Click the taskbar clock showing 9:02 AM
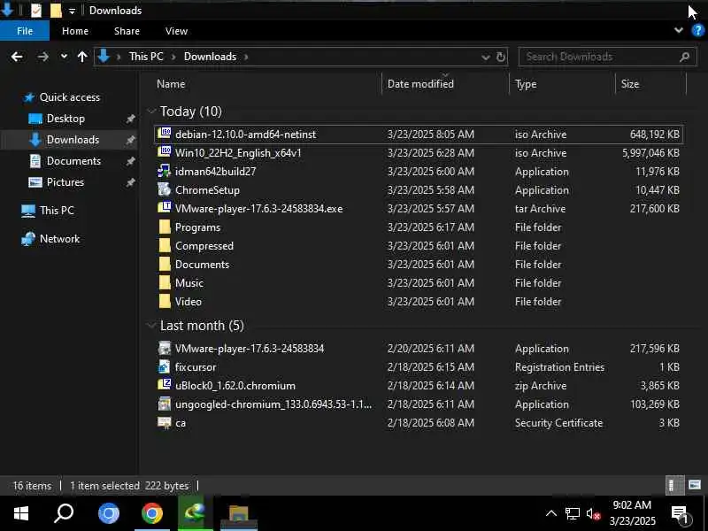708x531 pixels. pos(632,513)
